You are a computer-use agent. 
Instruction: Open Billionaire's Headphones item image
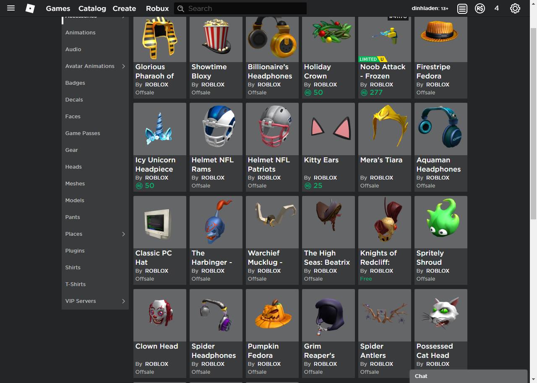pyautogui.click(x=272, y=39)
